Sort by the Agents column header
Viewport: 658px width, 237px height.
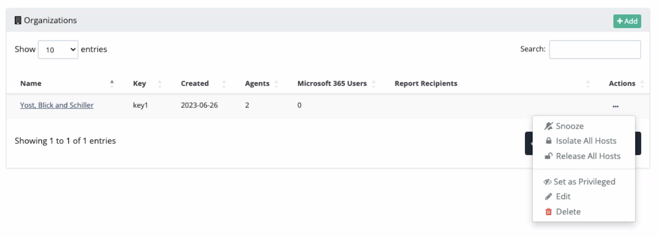coord(257,83)
